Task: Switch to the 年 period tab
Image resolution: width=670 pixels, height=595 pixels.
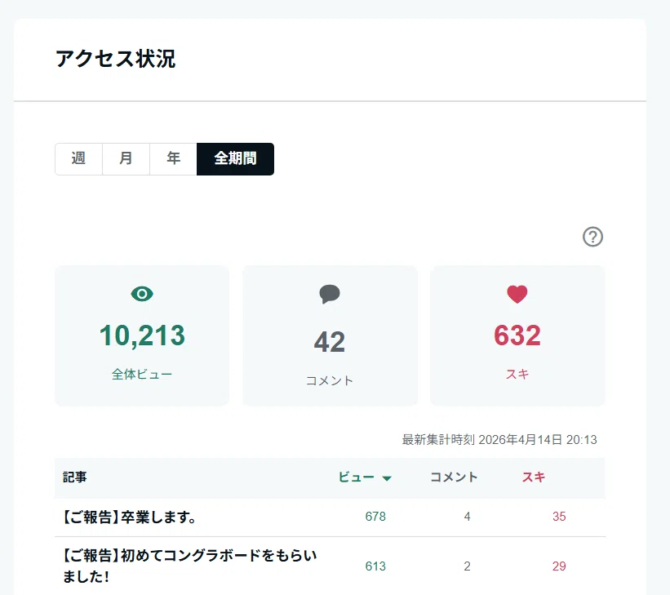Action: point(173,159)
